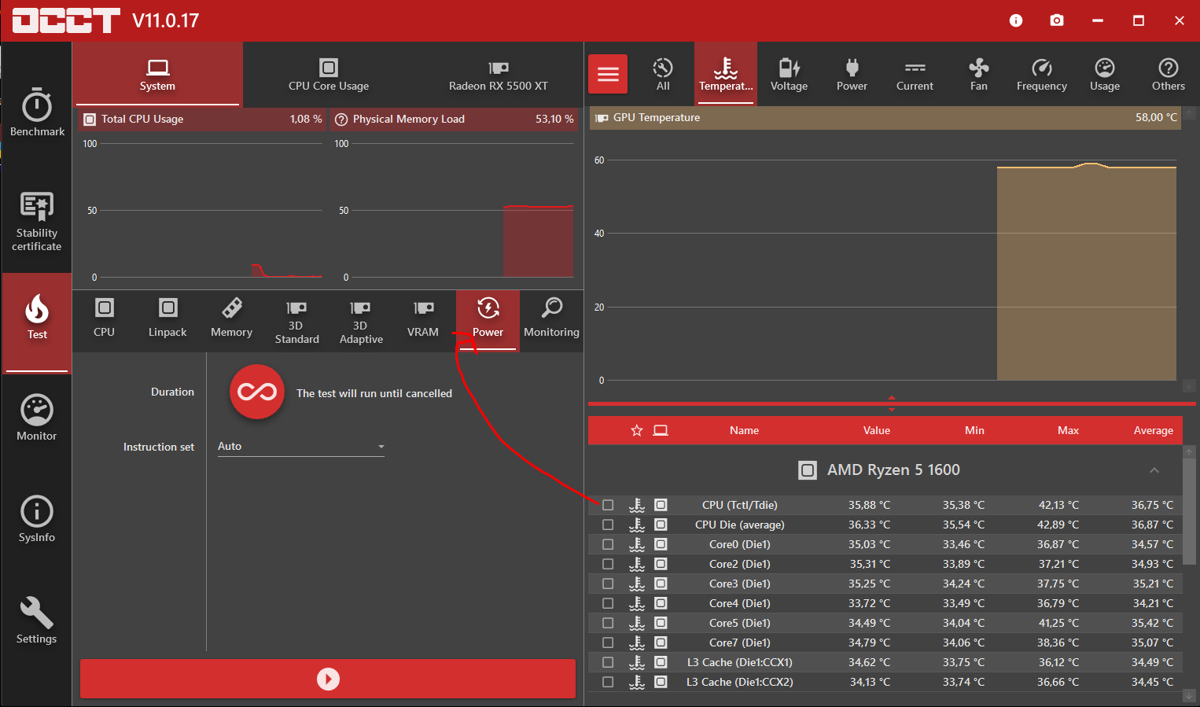The height and width of the screenshot is (707, 1200).
Task: Take a screenshot with camera icon
Action: 1057,20
